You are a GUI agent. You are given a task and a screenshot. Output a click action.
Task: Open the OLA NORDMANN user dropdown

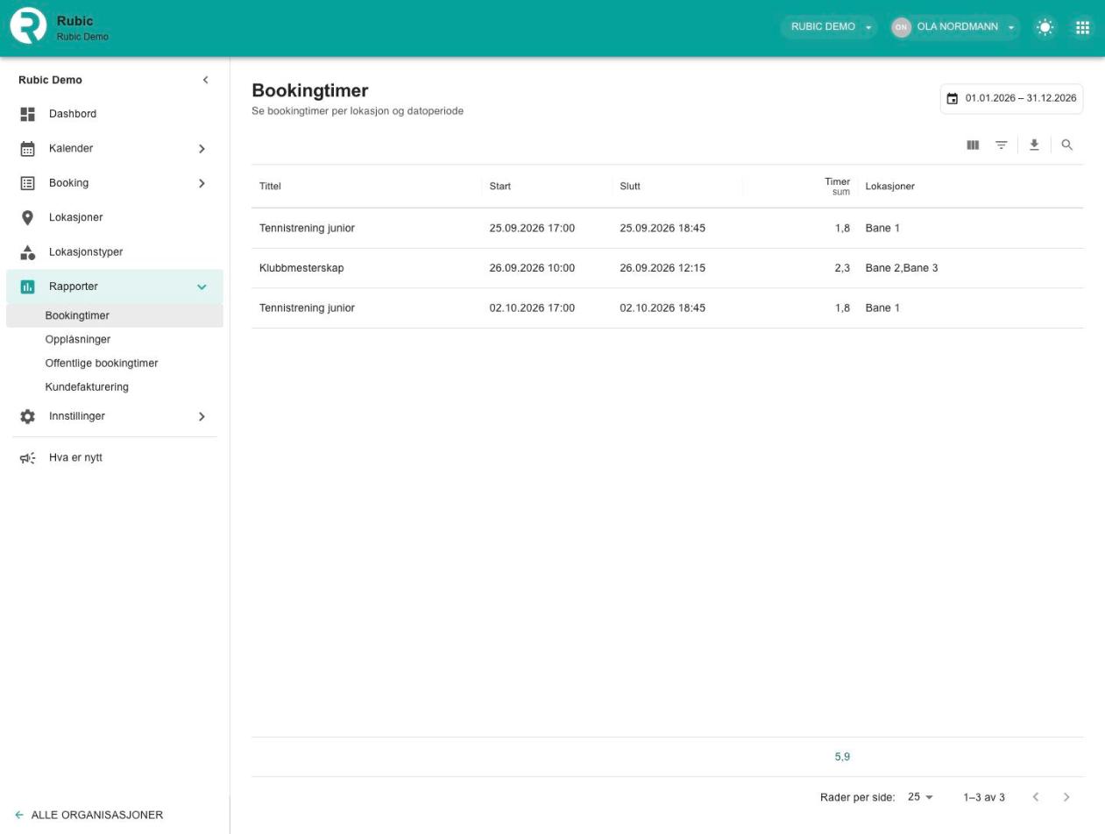(x=955, y=27)
